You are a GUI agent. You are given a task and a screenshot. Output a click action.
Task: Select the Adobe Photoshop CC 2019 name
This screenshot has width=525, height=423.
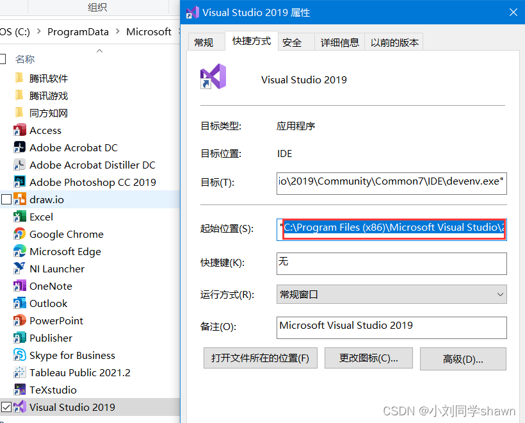[x=93, y=182]
